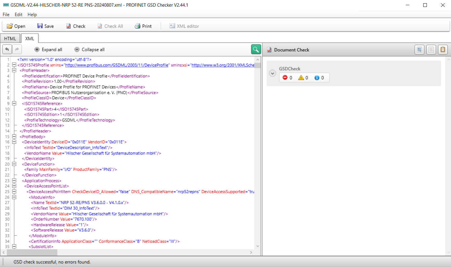Toggle the warning count filter in GSDCheck
Screen dimensions: 451x267
pyautogui.click(x=303, y=78)
